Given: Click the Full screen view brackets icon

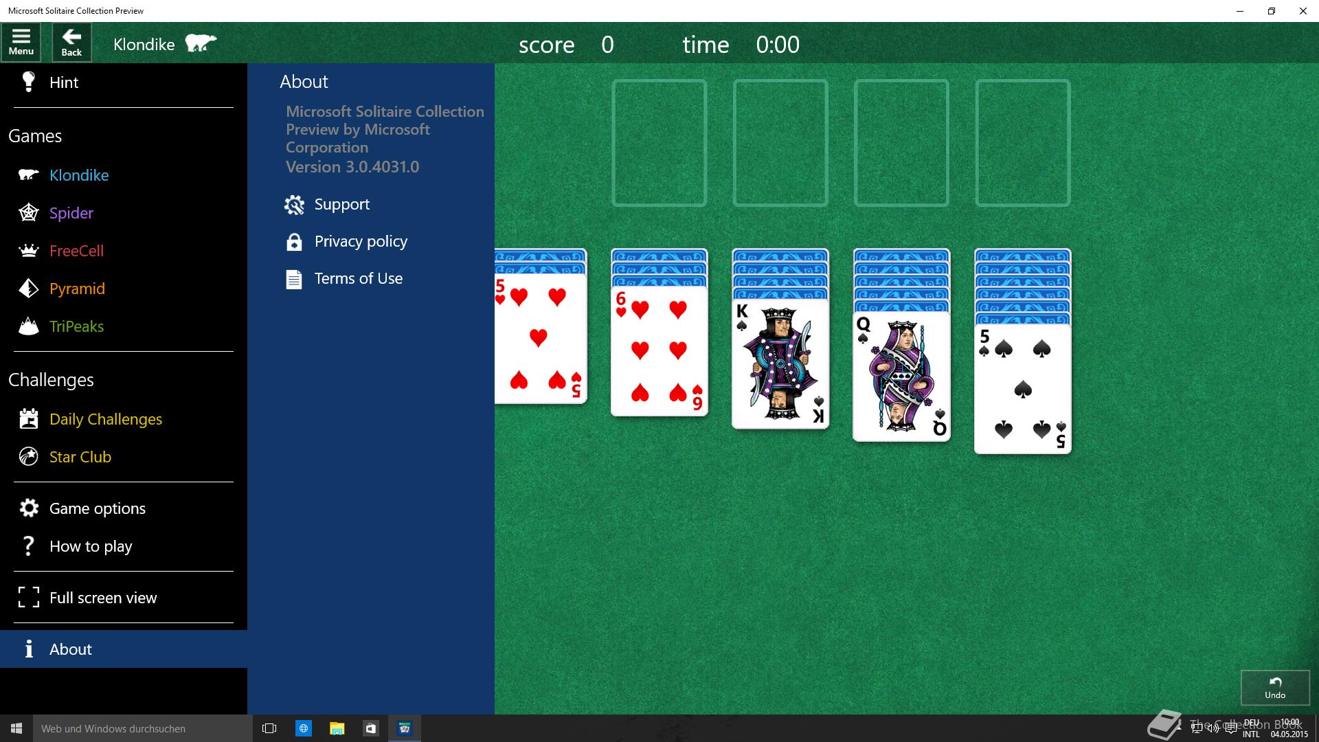Looking at the screenshot, I should coord(28,598).
